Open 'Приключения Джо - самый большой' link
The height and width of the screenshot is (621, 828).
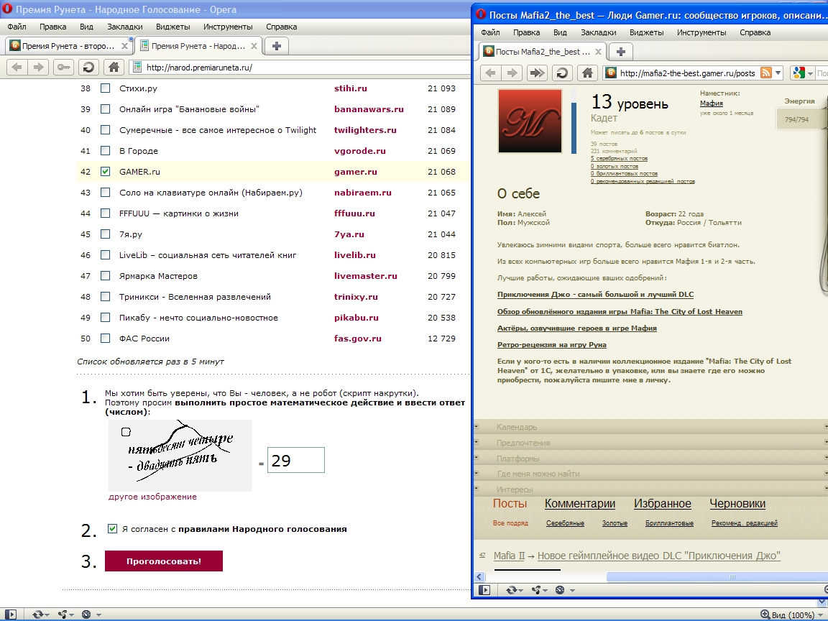pyautogui.click(x=595, y=294)
